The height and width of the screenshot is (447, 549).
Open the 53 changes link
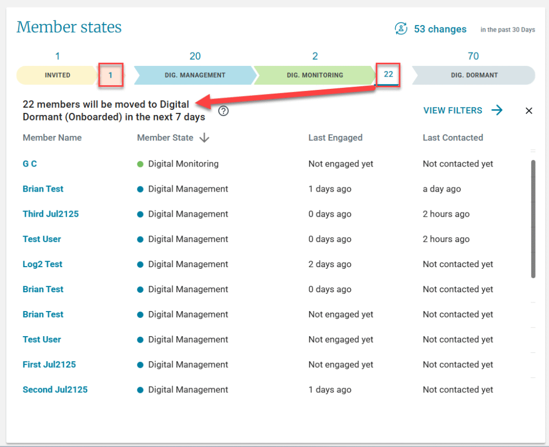tap(440, 29)
